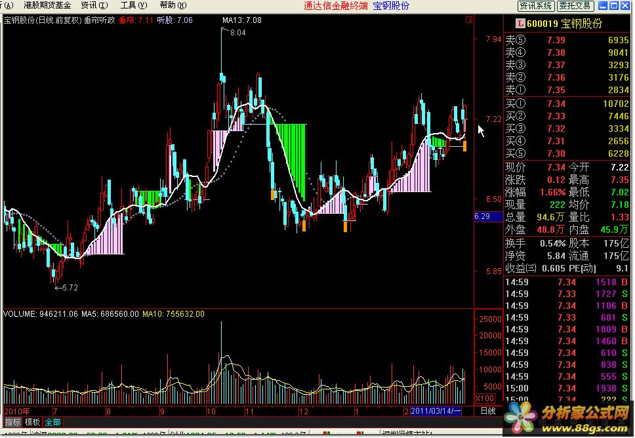Click the 买① 7.34 bid row
This screenshot has height=438, width=635.
(x=567, y=104)
